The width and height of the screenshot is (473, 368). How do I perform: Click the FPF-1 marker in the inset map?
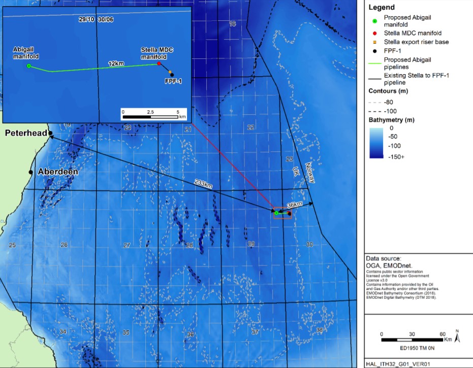pos(172,75)
